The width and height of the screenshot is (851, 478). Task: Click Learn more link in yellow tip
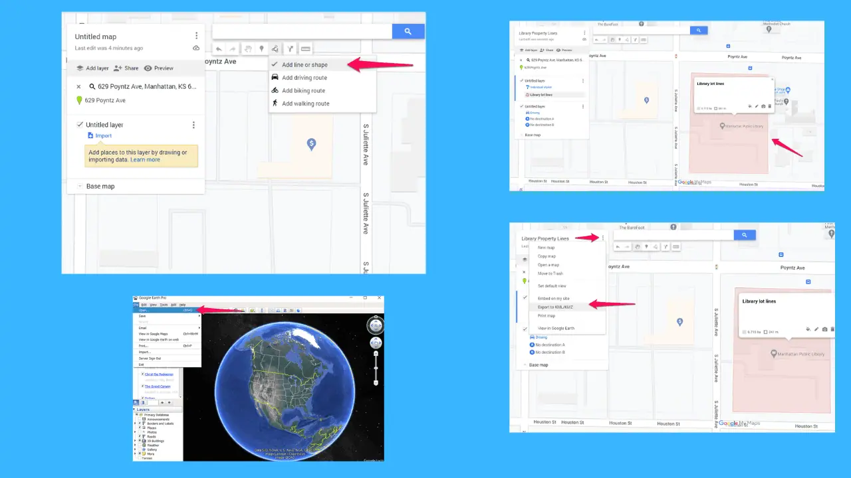[x=145, y=159]
